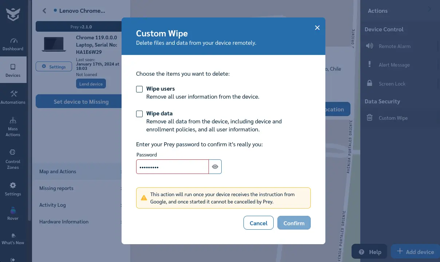Open sidebar Settings gear icon
The width and height of the screenshot is (440, 262).
pyautogui.click(x=13, y=185)
